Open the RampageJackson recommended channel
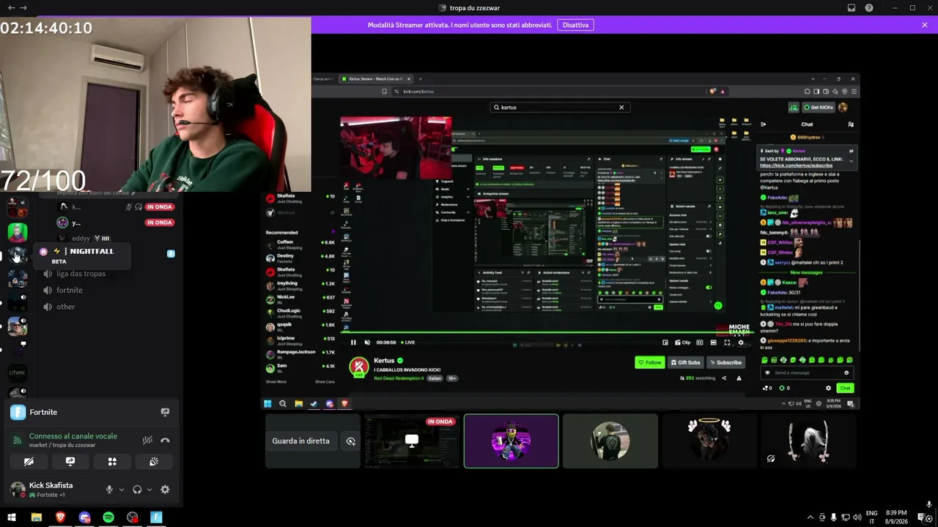The image size is (938, 527). pos(300,354)
